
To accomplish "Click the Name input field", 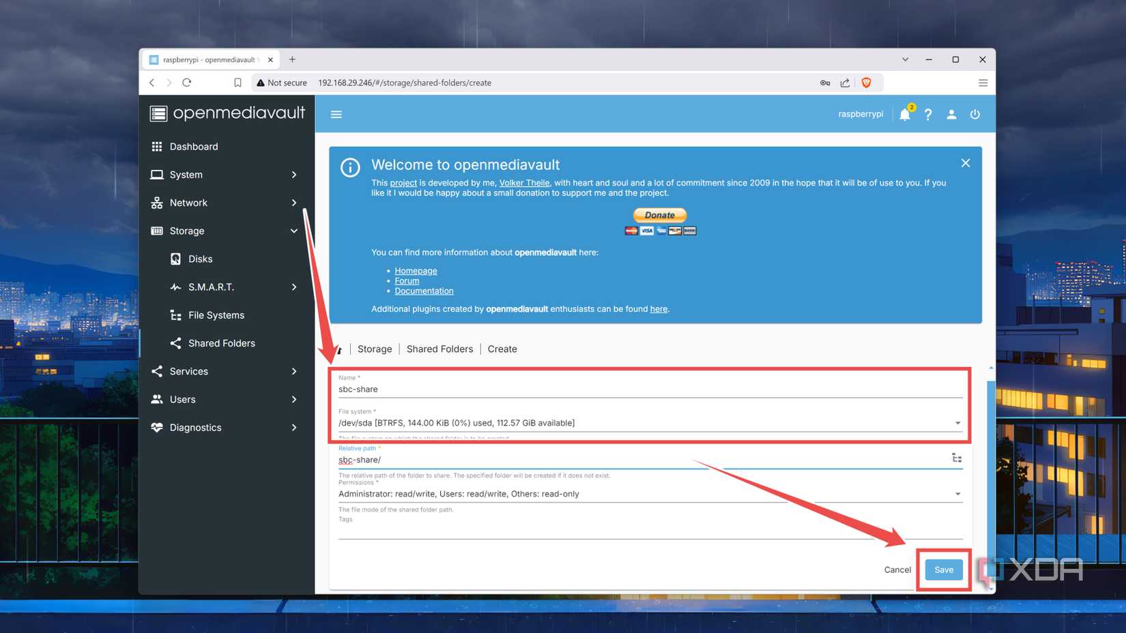I will (650, 389).
